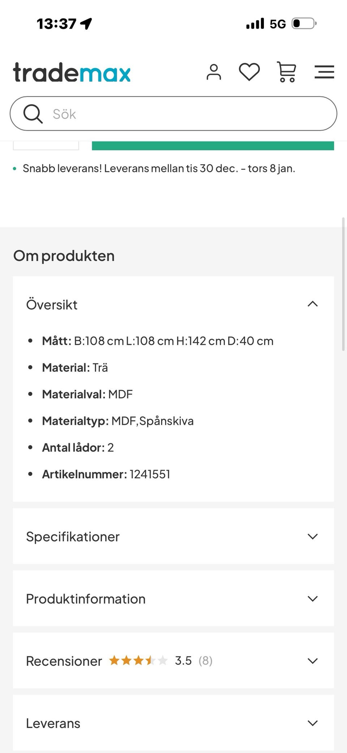Click inside the Sök search field
This screenshot has width=347, height=753.
click(173, 113)
